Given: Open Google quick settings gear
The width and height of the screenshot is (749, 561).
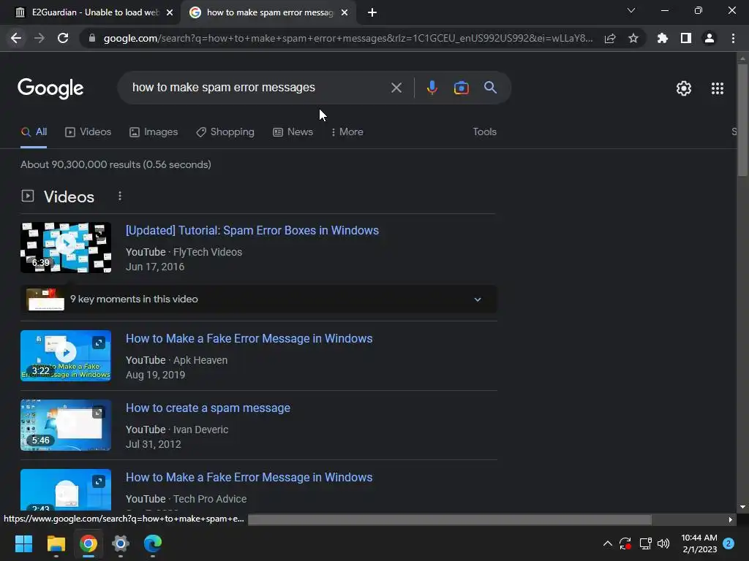Looking at the screenshot, I should [x=684, y=88].
